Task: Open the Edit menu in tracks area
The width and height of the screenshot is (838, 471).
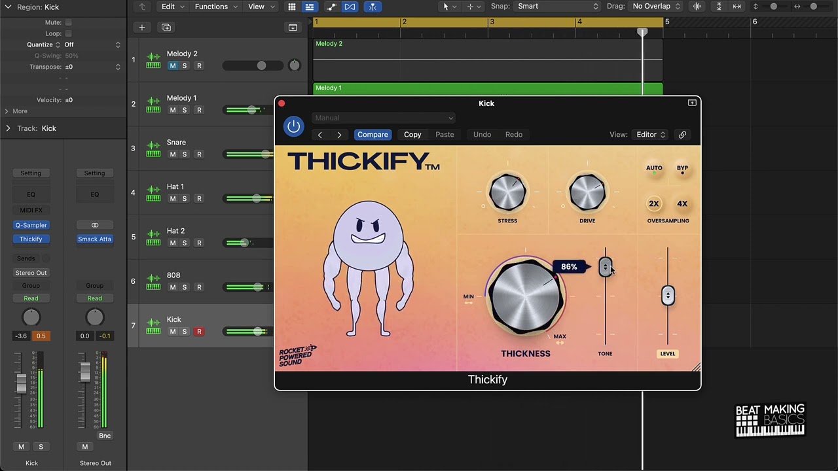Action: pyautogui.click(x=173, y=7)
